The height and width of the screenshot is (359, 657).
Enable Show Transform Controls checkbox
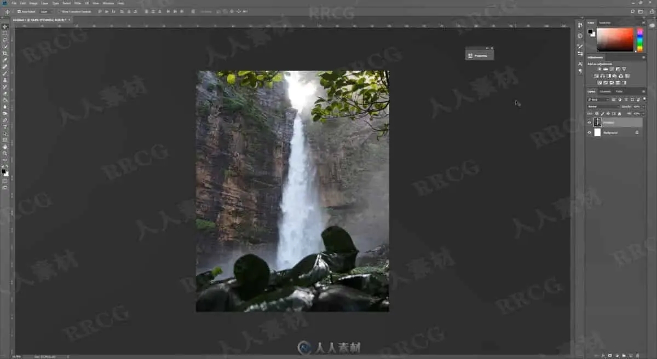click(x=59, y=11)
